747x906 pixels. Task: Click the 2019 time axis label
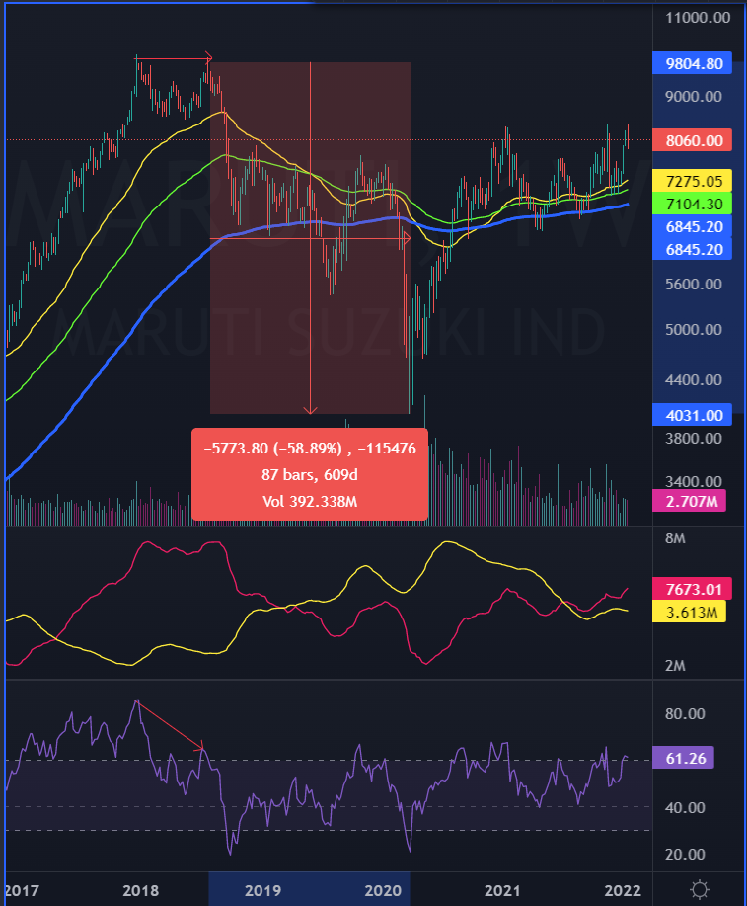tap(262, 890)
